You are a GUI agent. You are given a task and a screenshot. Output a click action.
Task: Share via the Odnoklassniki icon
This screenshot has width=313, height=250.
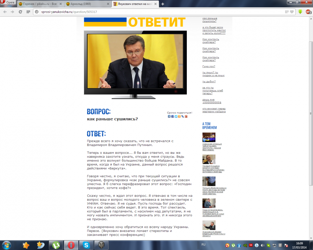179,116
